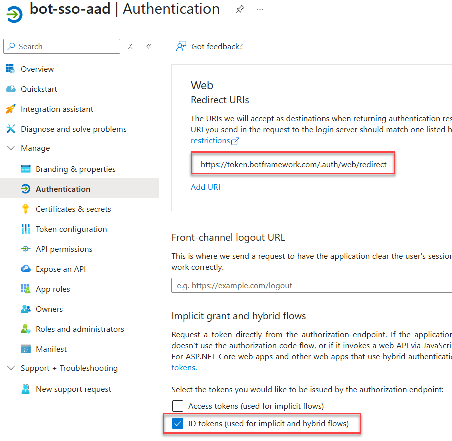Collapse the Manage section
Viewport: 452px width, 441px height.
[x=11, y=148]
